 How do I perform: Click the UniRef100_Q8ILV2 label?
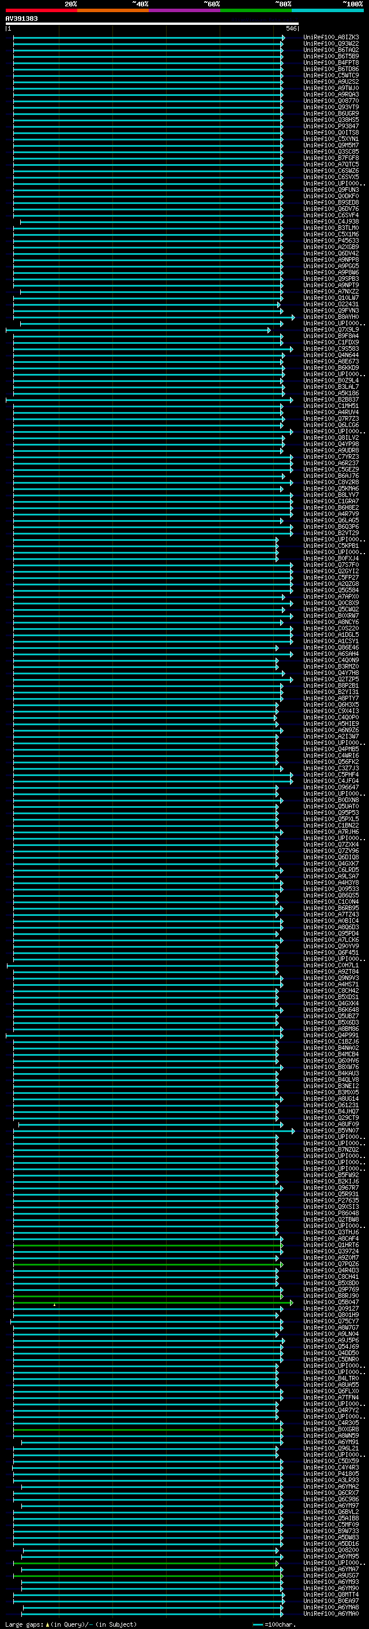pos(330,437)
